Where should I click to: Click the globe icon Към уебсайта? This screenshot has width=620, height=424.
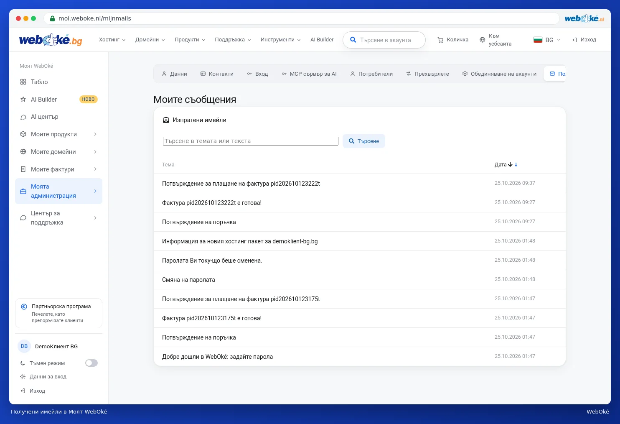(482, 40)
